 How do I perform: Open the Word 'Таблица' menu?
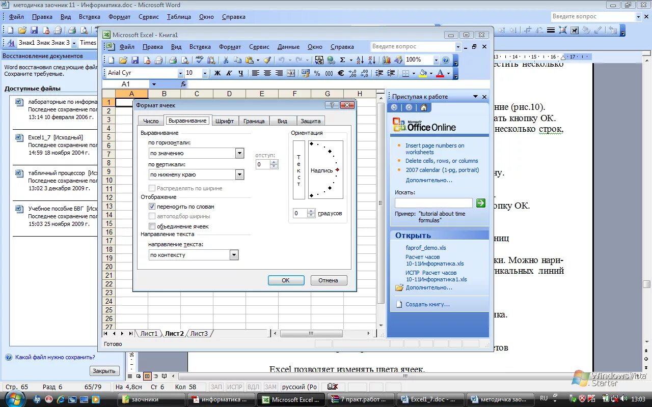pos(179,17)
